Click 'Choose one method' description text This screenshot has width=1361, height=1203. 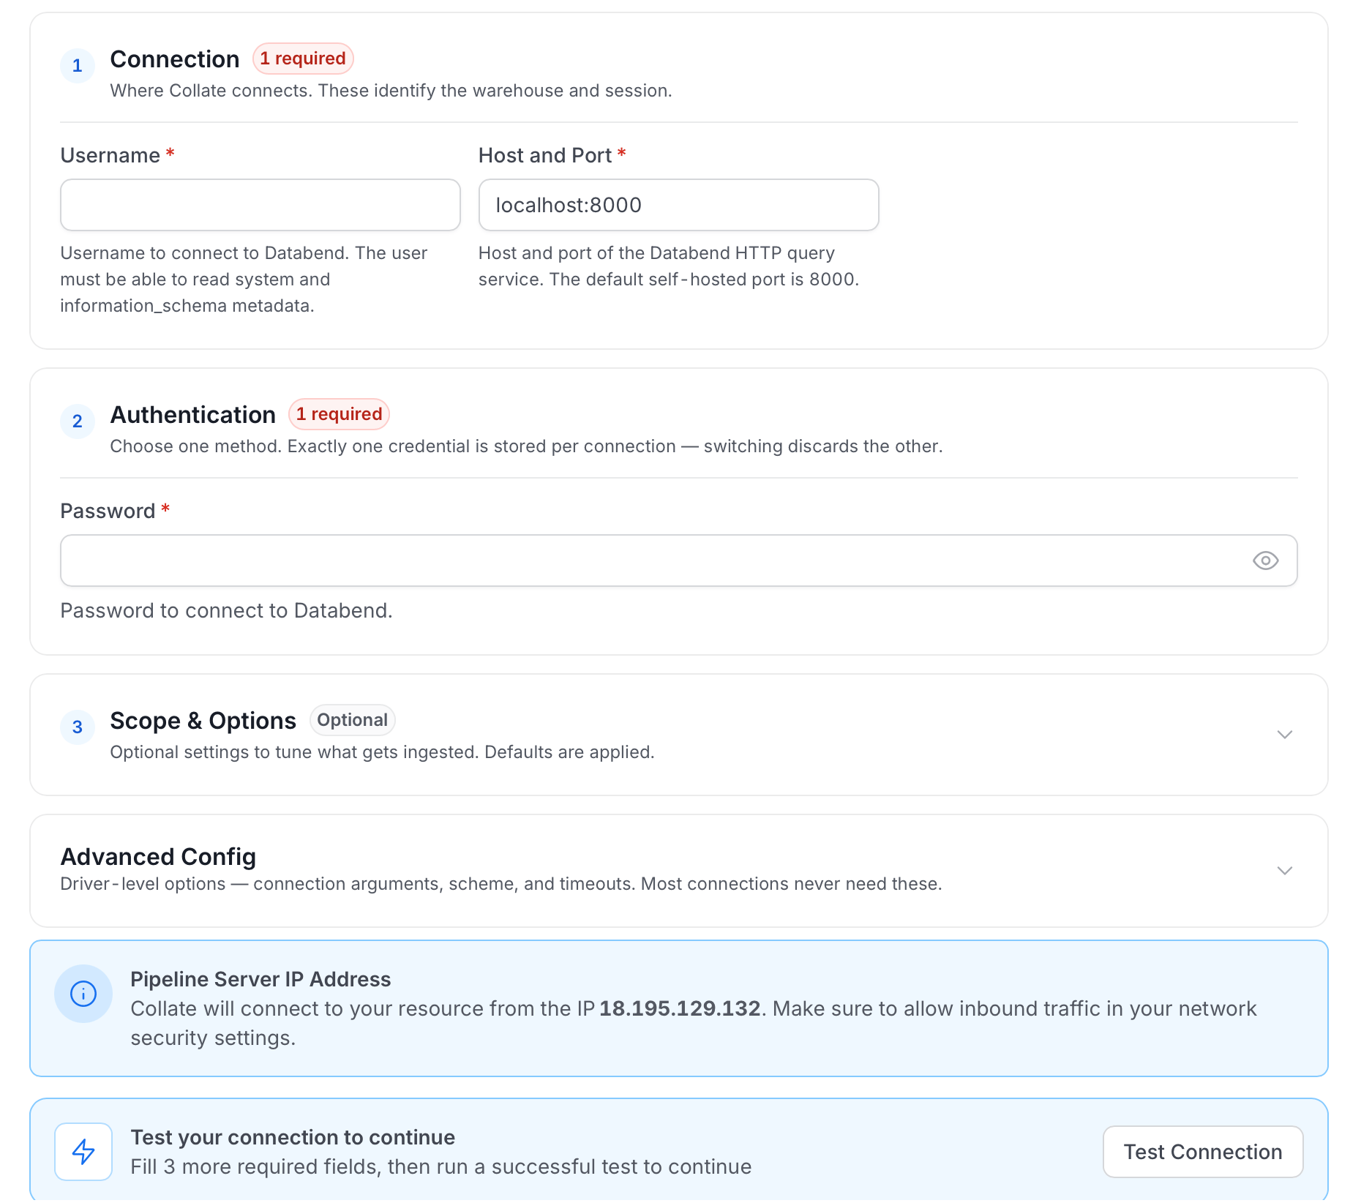coord(526,446)
